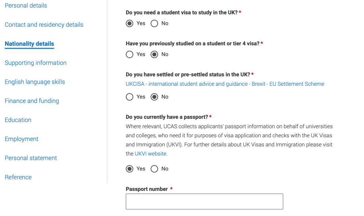Navigate to Personal statement section
364x216 pixels.
pyautogui.click(x=31, y=158)
